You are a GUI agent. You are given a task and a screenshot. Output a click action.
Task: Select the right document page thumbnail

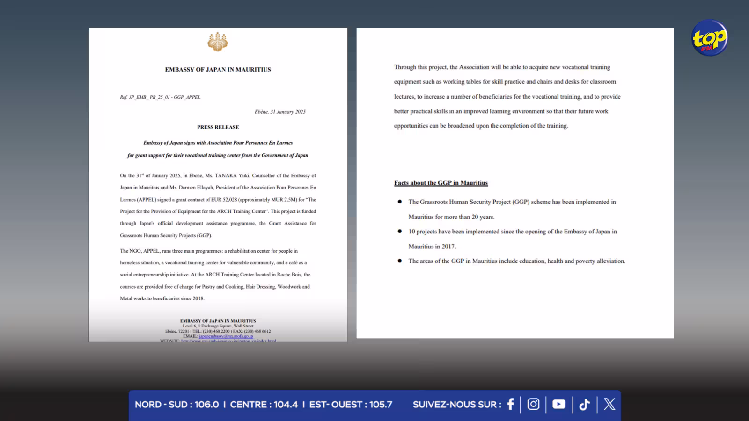[x=515, y=183]
